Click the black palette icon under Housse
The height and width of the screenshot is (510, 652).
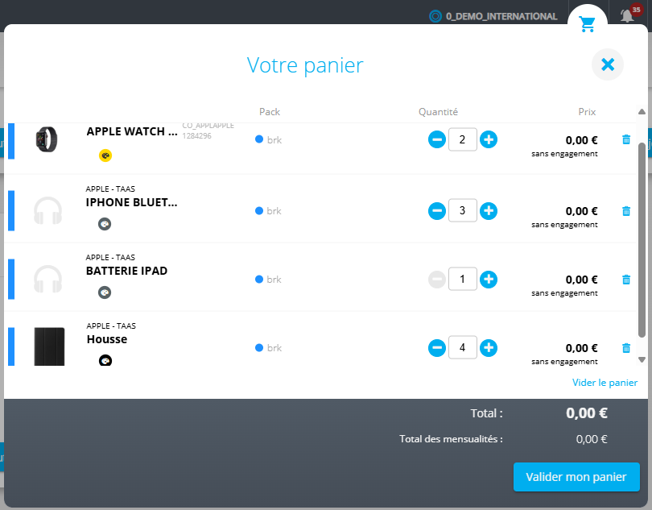click(105, 360)
